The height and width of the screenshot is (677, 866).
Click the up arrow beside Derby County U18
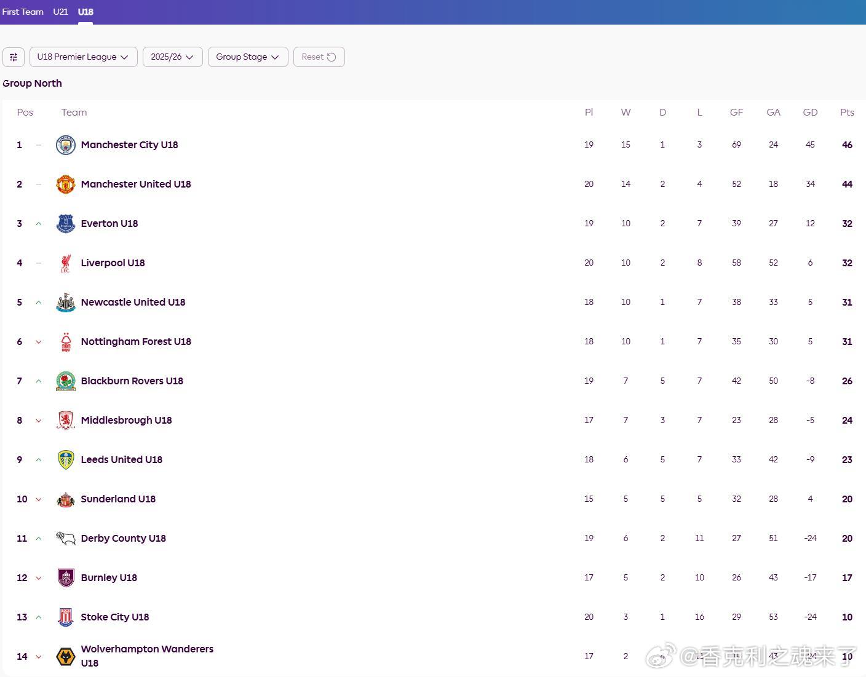[39, 539]
